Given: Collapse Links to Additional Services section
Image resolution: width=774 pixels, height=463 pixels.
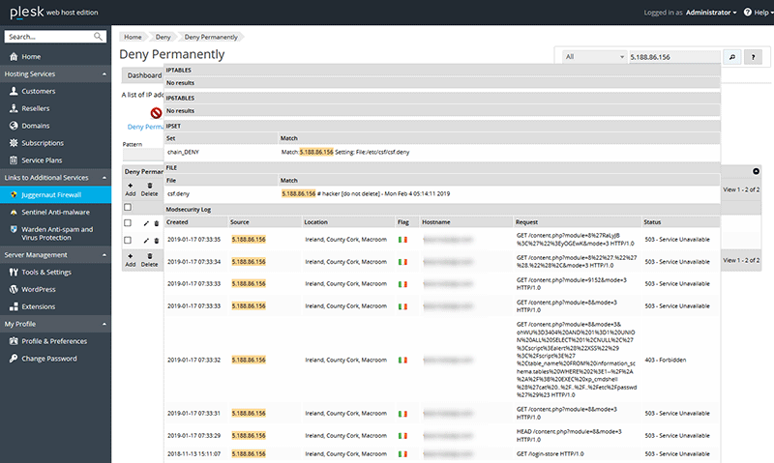Looking at the screenshot, I should point(104,178).
